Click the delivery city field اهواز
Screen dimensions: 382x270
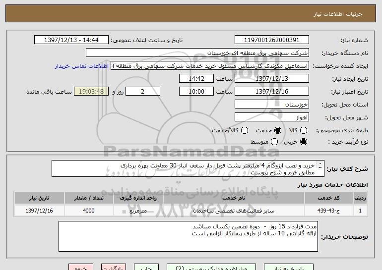tap(272, 117)
